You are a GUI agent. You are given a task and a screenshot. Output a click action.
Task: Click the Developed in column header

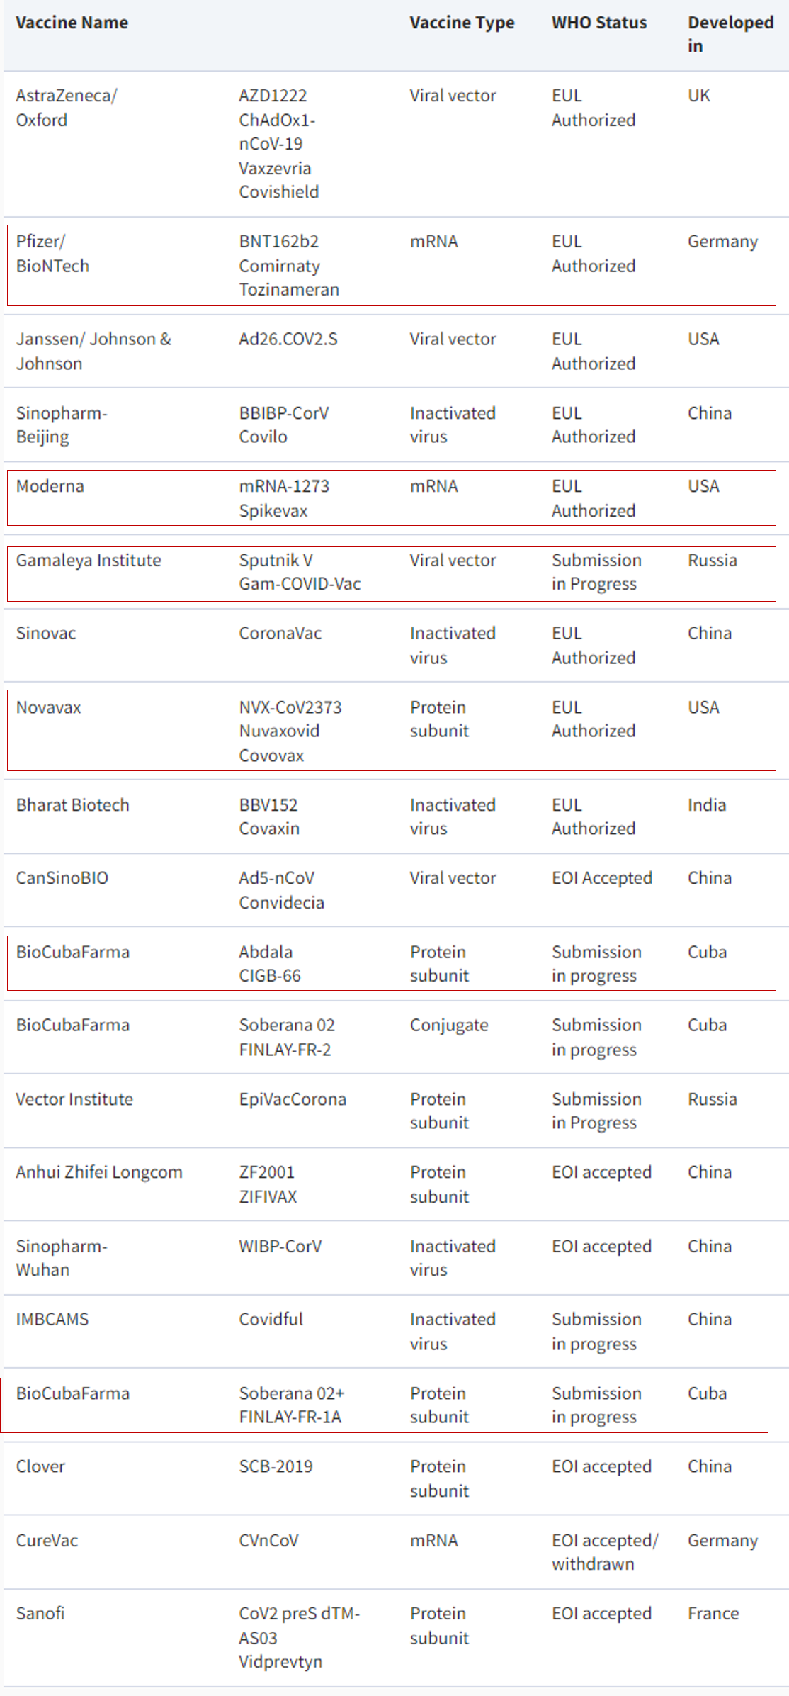click(730, 34)
